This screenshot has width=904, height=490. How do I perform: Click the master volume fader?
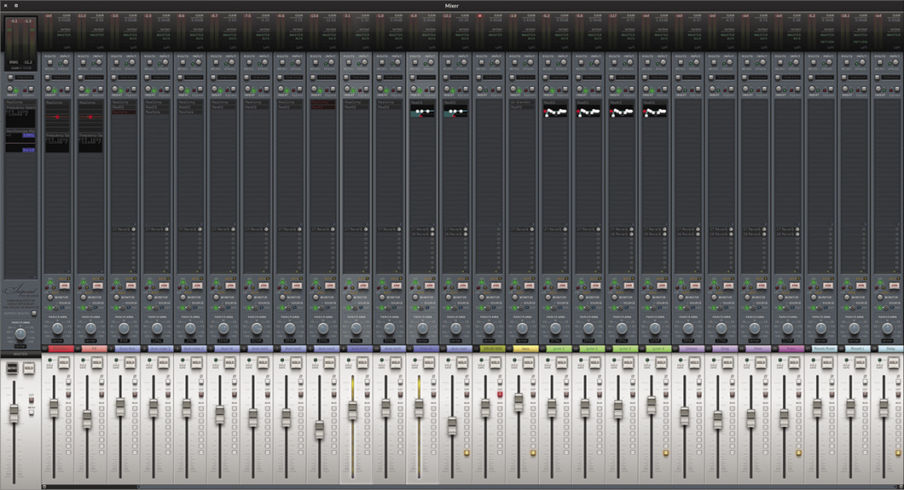click(14, 412)
